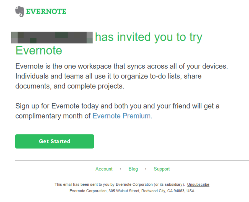Click the 'Individuals and teams all use it' line
Viewport: 249px width, 202px height.
(x=108, y=76)
